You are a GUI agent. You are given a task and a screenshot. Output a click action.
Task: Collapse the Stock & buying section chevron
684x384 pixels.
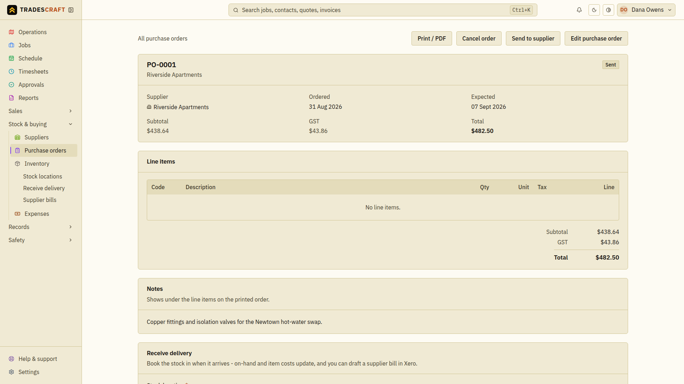[x=71, y=124]
